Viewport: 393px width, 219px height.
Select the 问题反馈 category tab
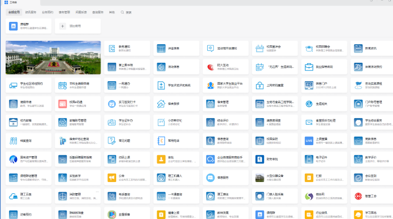(81, 12)
